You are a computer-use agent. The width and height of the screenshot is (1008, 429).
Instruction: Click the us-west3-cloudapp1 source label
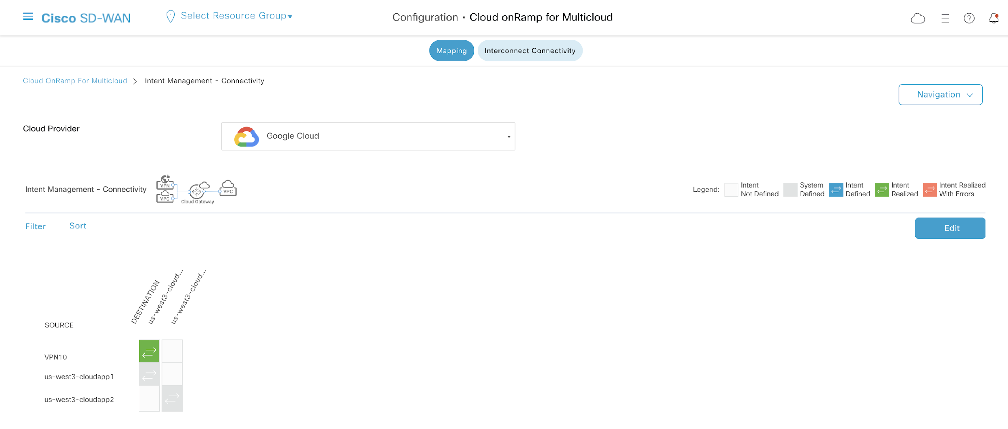[x=79, y=377]
